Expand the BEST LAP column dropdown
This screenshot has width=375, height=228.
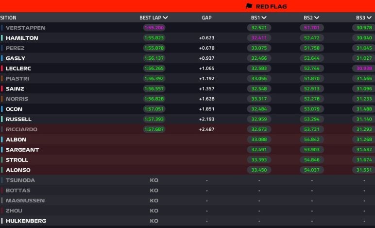[166, 18]
